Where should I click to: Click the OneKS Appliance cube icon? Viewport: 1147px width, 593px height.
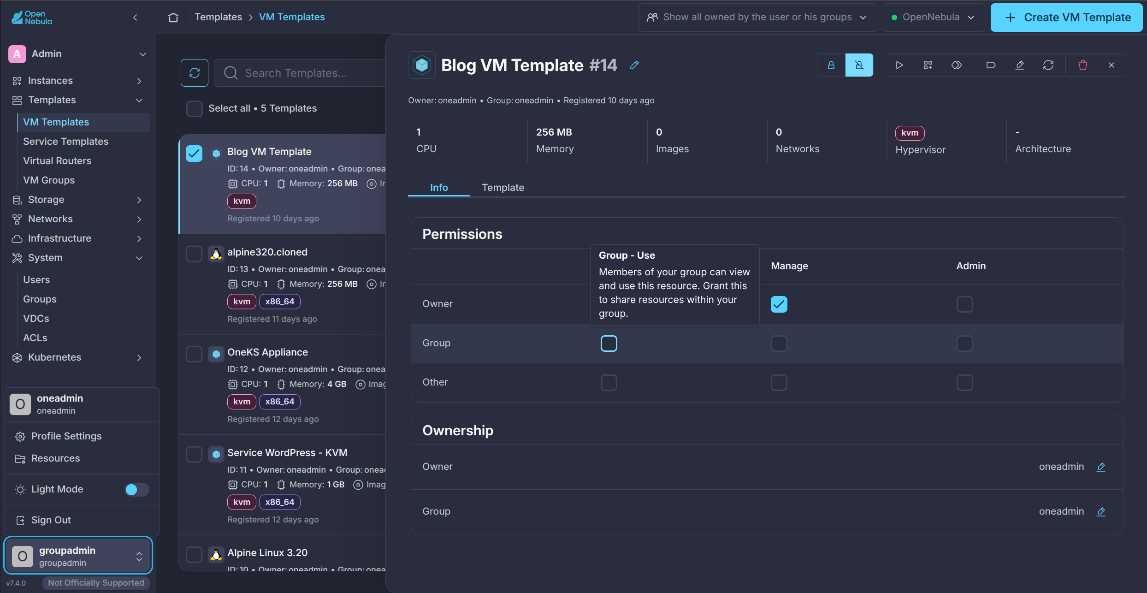pyautogui.click(x=216, y=354)
